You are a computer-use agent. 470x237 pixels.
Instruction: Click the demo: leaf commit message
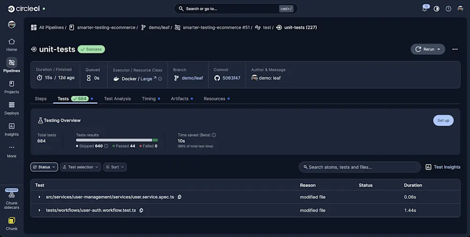(x=270, y=78)
